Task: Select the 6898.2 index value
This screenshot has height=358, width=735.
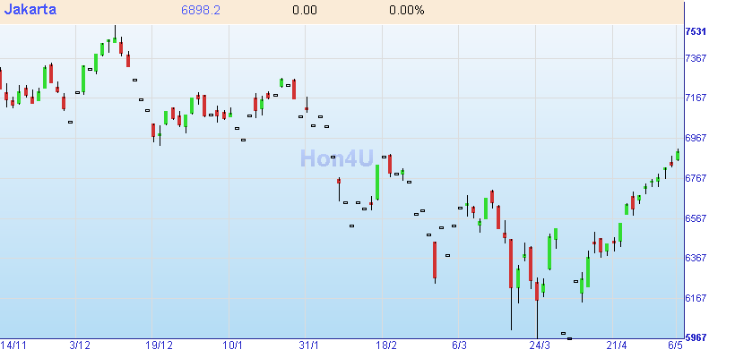Action: (201, 10)
